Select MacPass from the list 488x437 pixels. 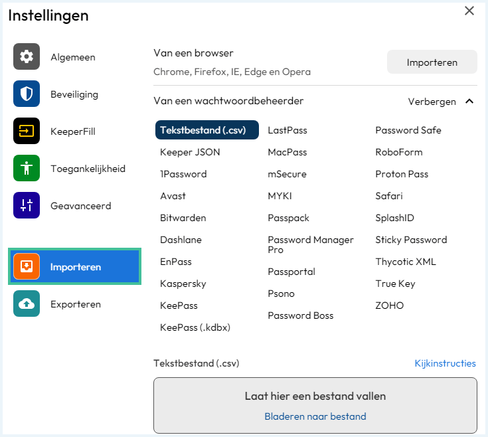(287, 152)
